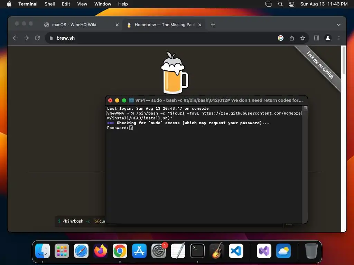View site information padlock icon
354x265 pixels.
pyautogui.click(x=51, y=38)
